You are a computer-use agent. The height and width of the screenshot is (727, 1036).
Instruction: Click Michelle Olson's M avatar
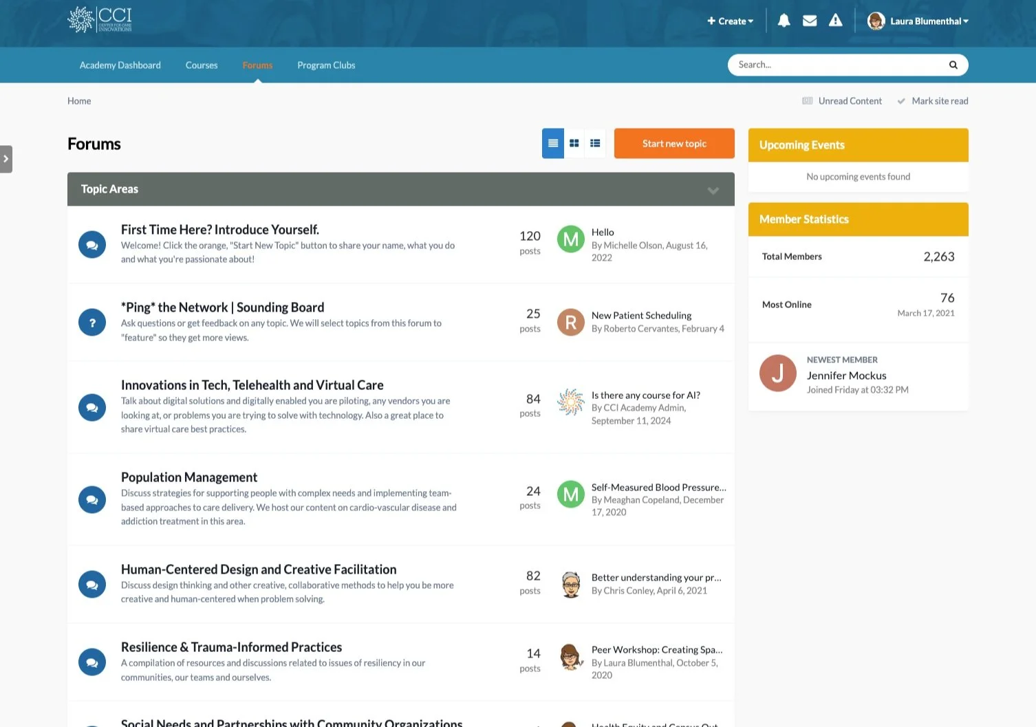(x=570, y=239)
